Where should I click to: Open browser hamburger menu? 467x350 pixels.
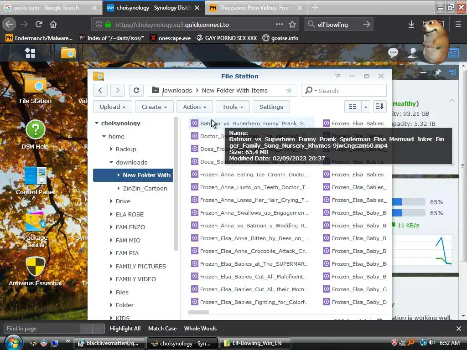(x=458, y=25)
